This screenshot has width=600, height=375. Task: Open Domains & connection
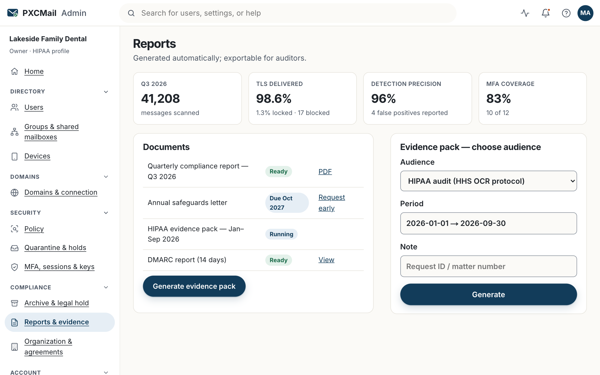tap(61, 192)
